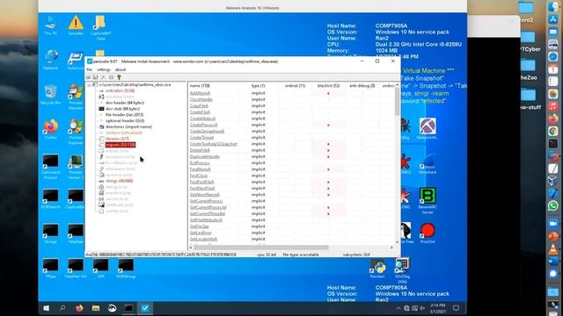This screenshot has width=563, height=316.
Task: Open Firefox from the Windows taskbar
Action: pyautogui.click(x=79, y=308)
